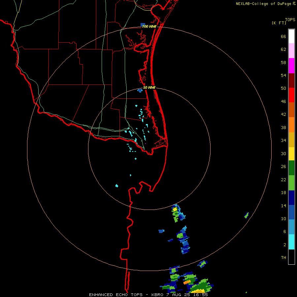The image size is (297, 297).
Task: Click the bright red legend color block
Action: (291, 95)
